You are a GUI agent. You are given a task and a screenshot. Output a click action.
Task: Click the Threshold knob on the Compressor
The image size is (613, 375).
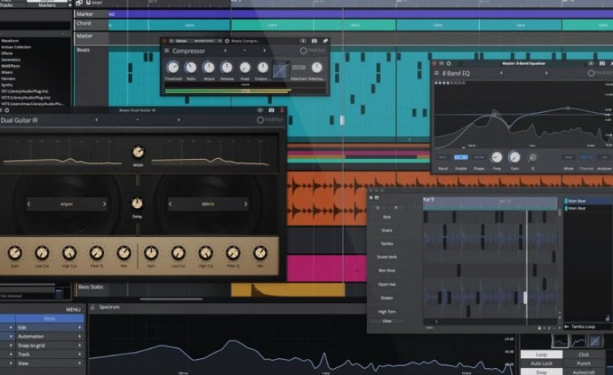(172, 68)
